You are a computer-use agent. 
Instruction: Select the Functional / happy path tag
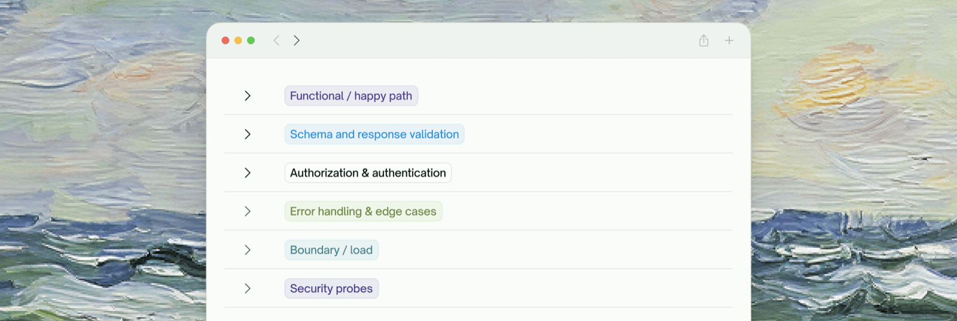pyautogui.click(x=351, y=96)
